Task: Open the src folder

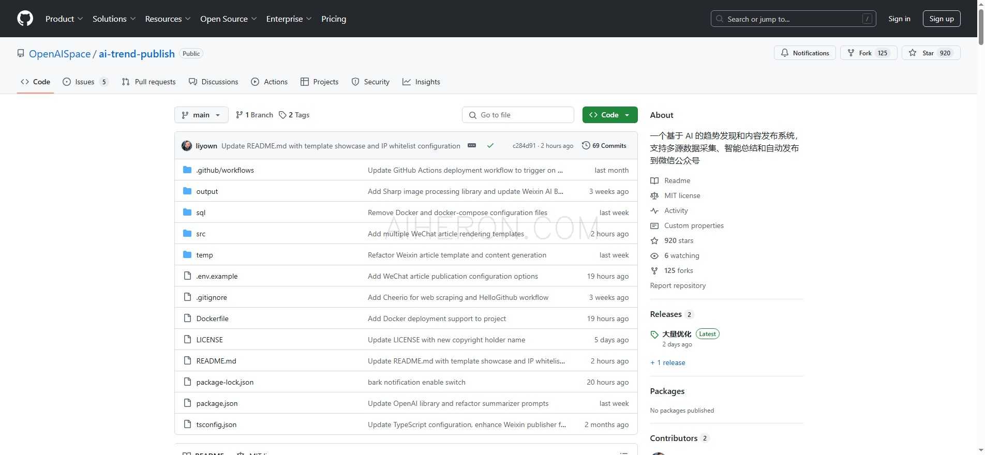Action: (x=201, y=234)
